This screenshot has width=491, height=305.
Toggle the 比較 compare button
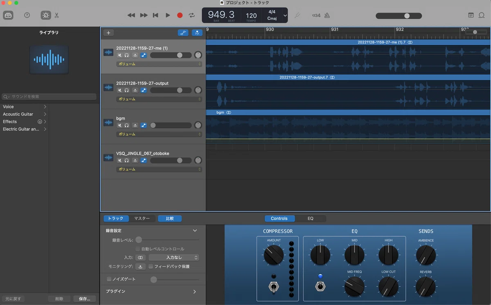[x=170, y=218]
